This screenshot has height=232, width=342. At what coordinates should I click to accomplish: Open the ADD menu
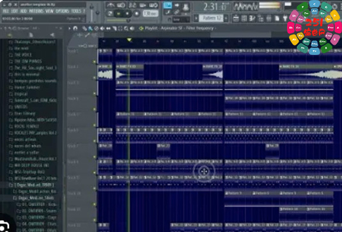(x=24, y=11)
